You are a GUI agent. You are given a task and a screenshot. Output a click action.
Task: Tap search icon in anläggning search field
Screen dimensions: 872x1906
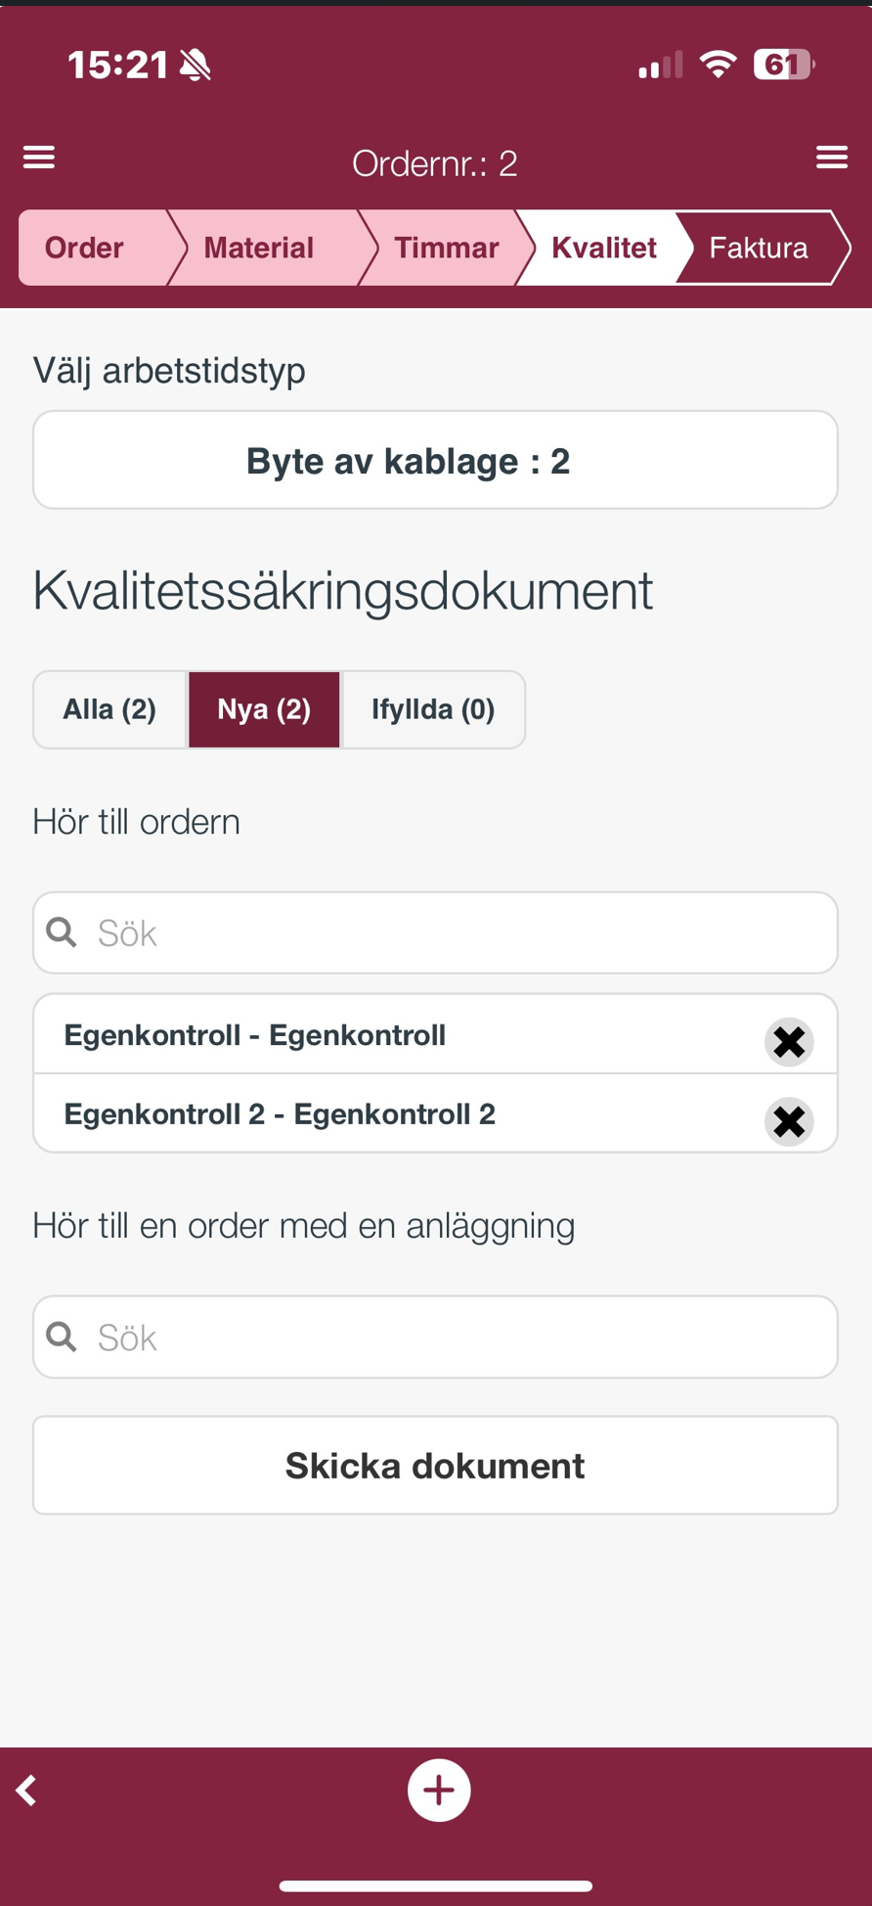pyautogui.click(x=62, y=1337)
